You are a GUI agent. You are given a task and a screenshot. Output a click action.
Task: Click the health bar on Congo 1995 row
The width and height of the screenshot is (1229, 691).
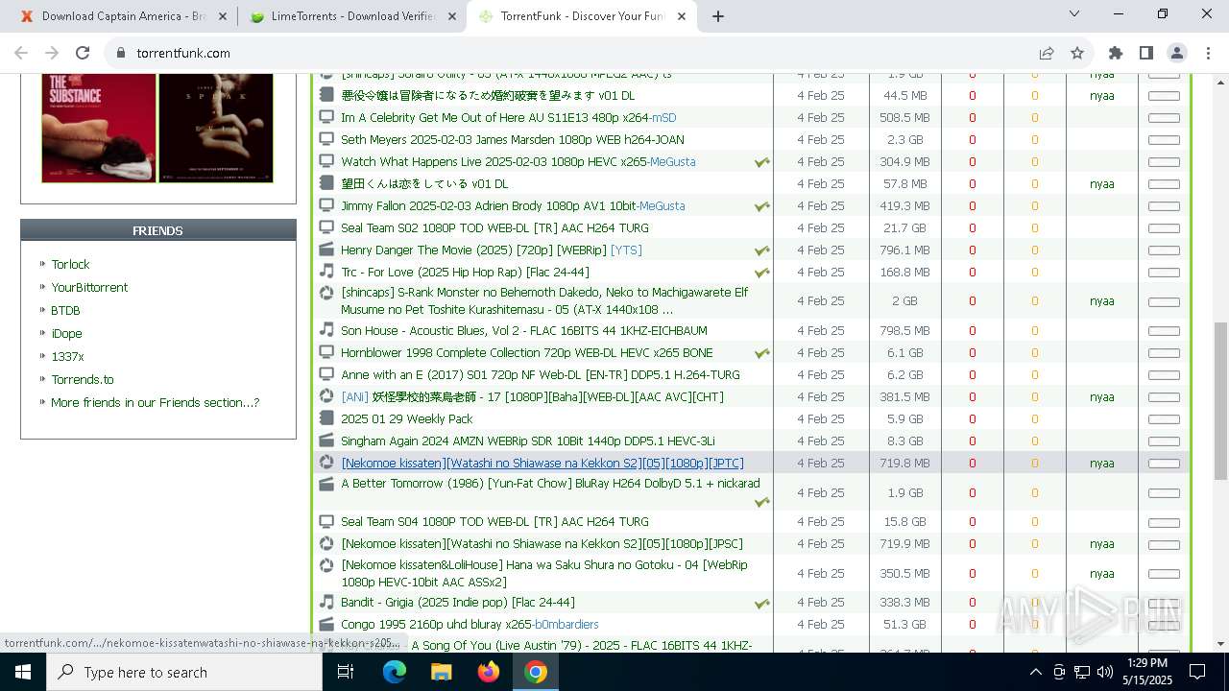[1164, 625]
